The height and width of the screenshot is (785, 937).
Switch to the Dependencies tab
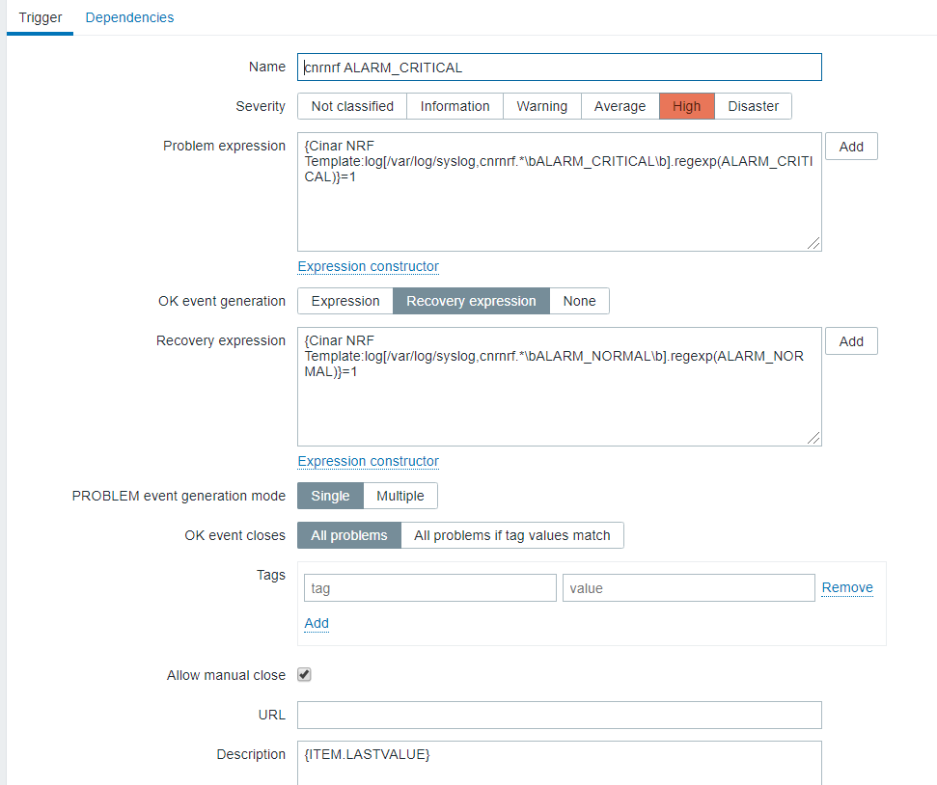tap(129, 17)
